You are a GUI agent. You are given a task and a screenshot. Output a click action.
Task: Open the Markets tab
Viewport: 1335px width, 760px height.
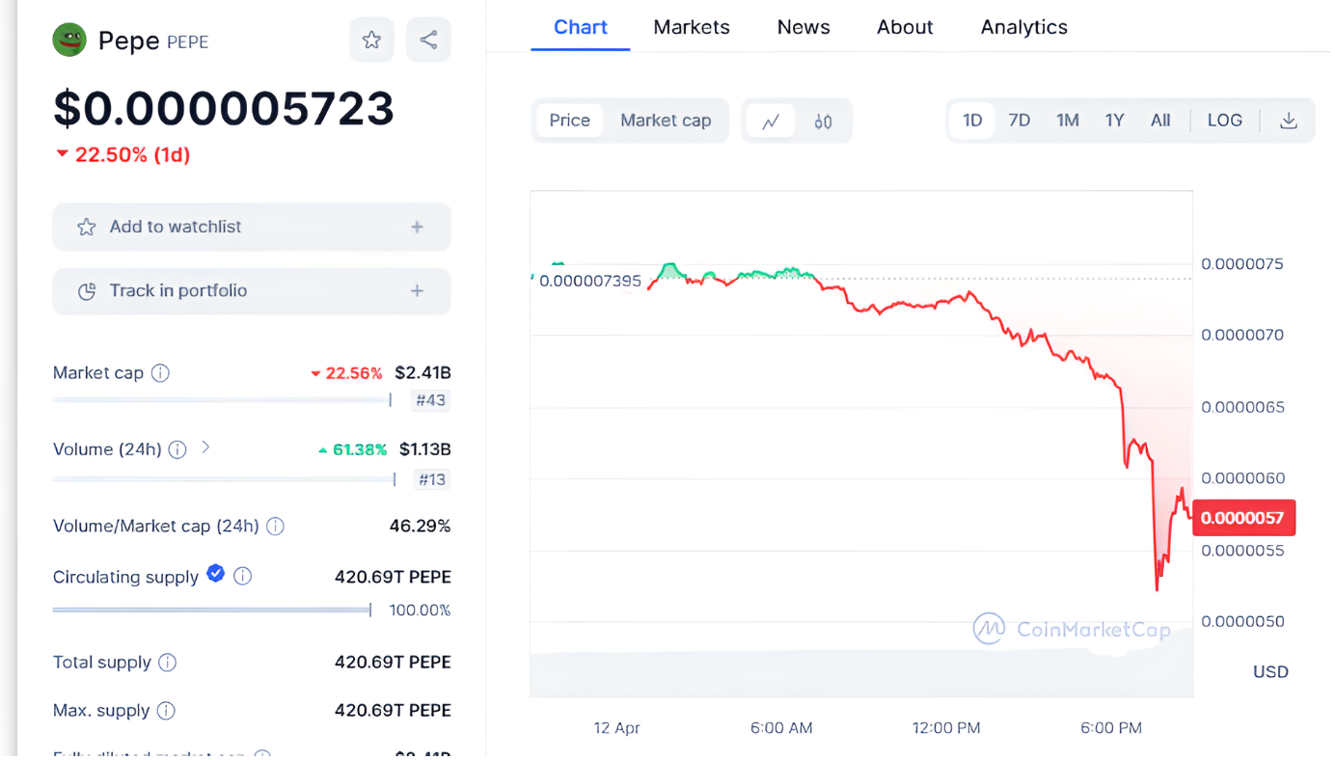692,27
